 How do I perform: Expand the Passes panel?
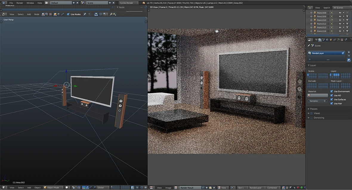pyautogui.click(x=314, y=109)
